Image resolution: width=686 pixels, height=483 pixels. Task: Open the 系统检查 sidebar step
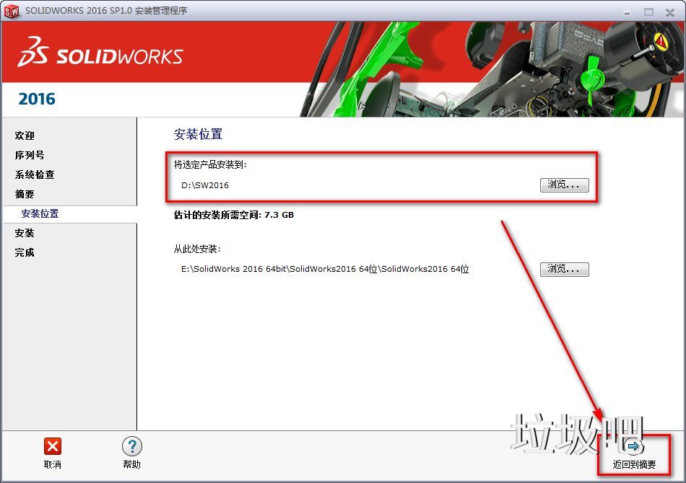point(35,174)
